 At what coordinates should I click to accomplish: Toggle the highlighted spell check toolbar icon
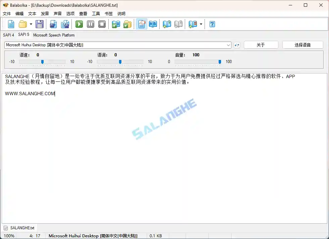pos(142,24)
